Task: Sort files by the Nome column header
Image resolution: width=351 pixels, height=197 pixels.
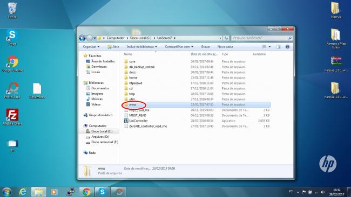Action: (128, 54)
